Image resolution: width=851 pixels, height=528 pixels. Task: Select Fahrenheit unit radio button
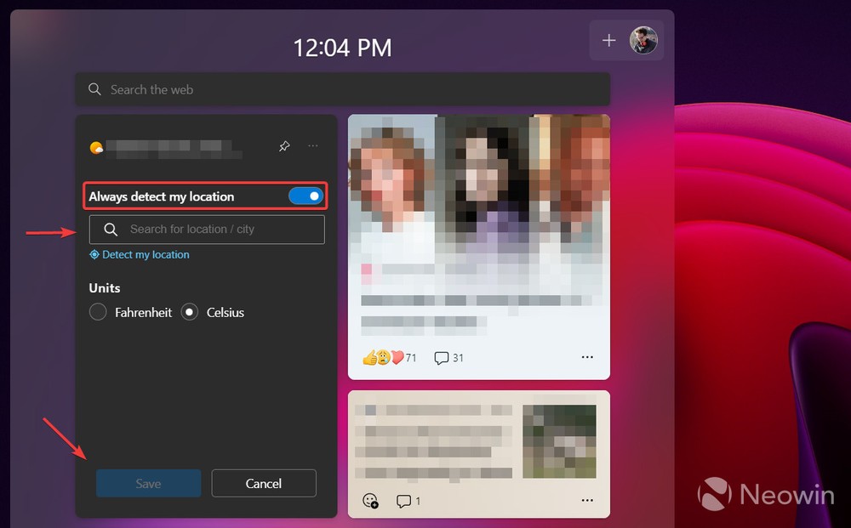tap(98, 312)
